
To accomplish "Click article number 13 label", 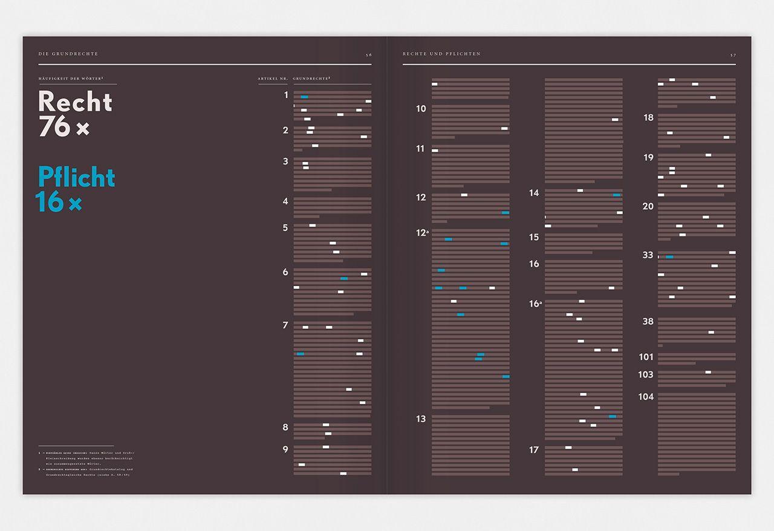I will point(420,419).
